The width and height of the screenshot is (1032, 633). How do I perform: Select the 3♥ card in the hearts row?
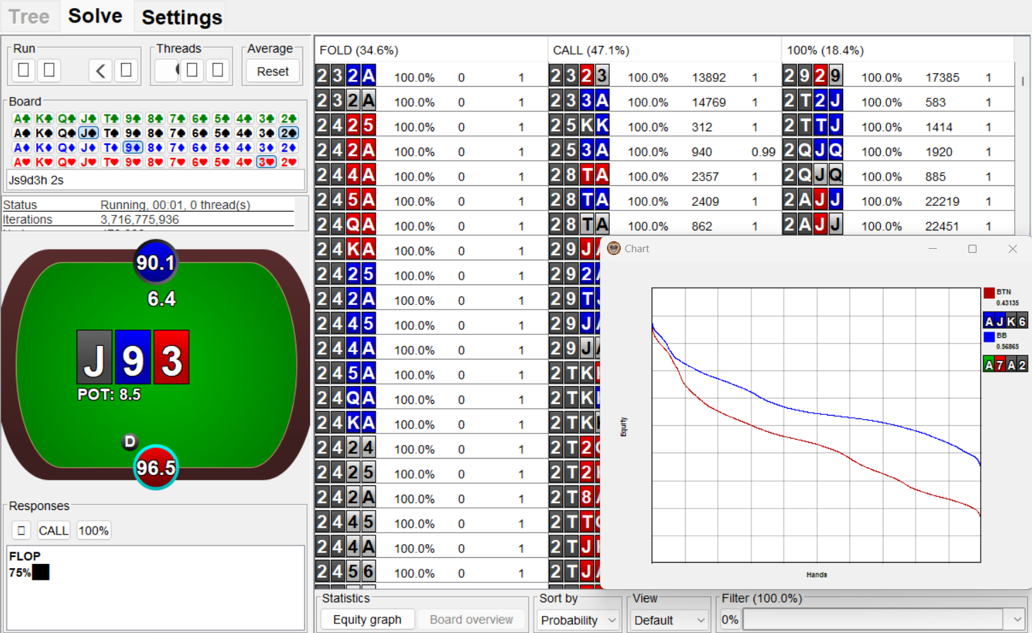point(266,160)
